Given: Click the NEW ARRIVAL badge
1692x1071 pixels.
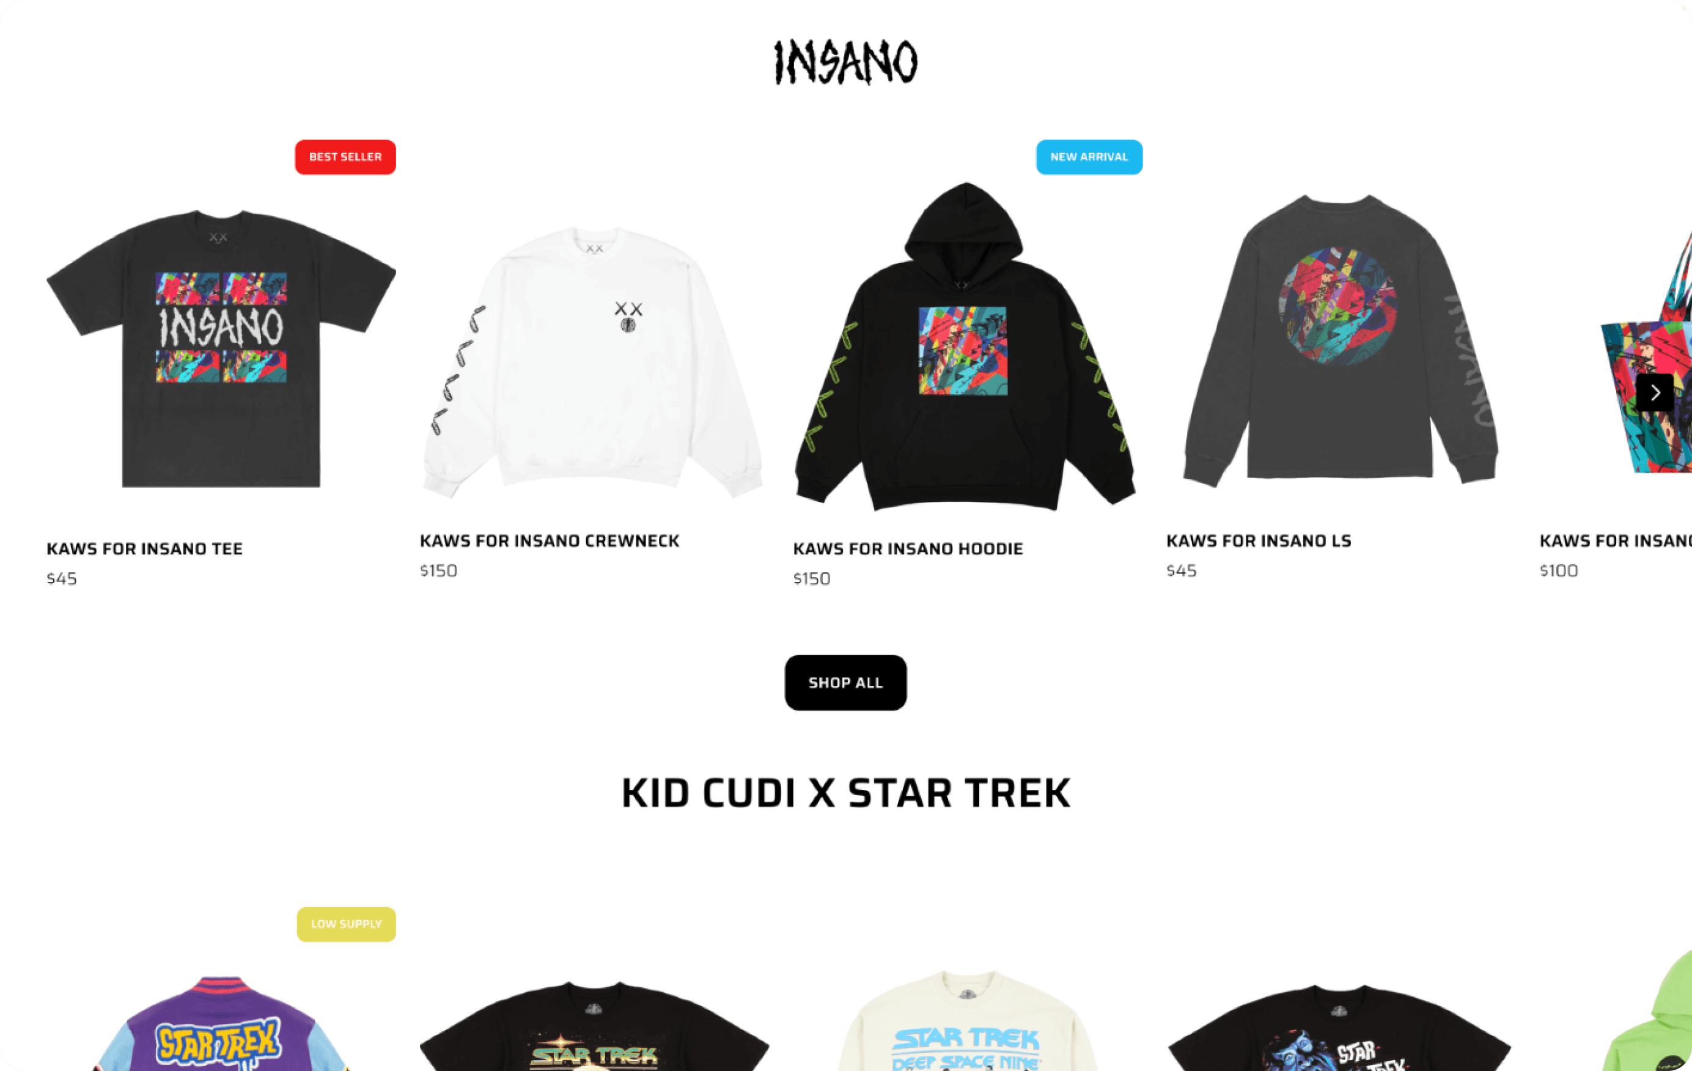Looking at the screenshot, I should click(x=1089, y=156).
